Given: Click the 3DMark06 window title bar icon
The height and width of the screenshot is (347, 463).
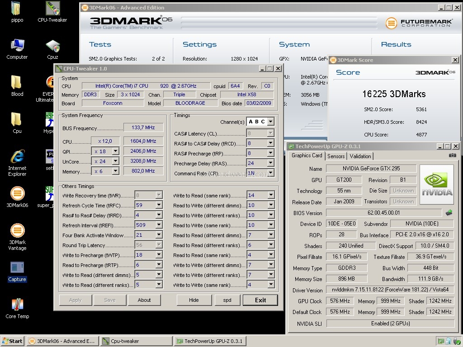Looking at the screenshot, I should pyautogui.click(x=85, y=8).
